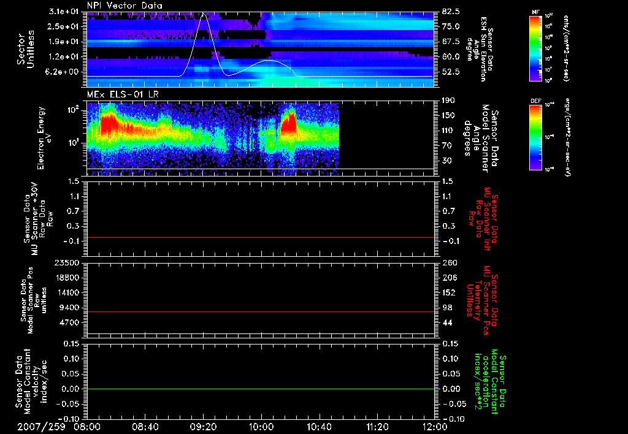Click the 4700 scanner position tick label
Screen dimensions: 628x434
(69, 322)
